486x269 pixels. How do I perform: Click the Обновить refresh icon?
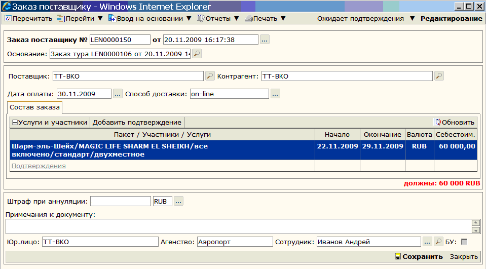click(437, 123)
